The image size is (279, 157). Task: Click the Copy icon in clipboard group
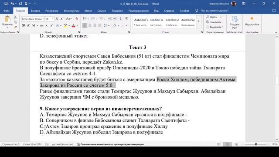(15, 22)
